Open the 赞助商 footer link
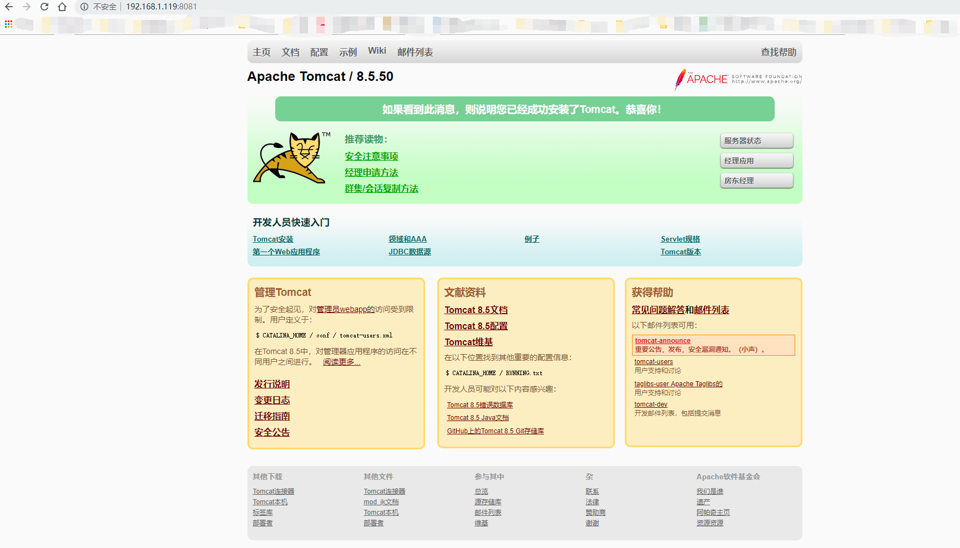The image size is (960, 548). (x=595, y=513)
